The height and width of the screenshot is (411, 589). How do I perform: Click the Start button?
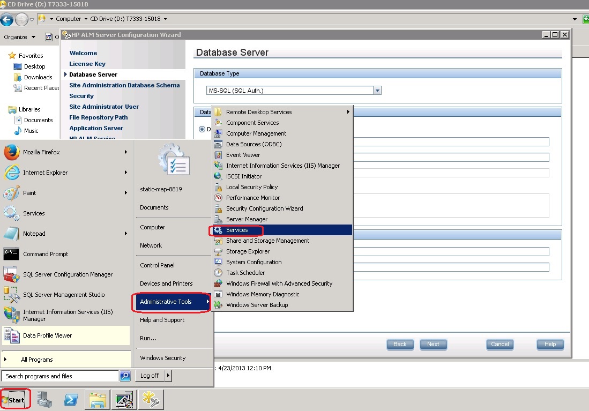(14, 400)
